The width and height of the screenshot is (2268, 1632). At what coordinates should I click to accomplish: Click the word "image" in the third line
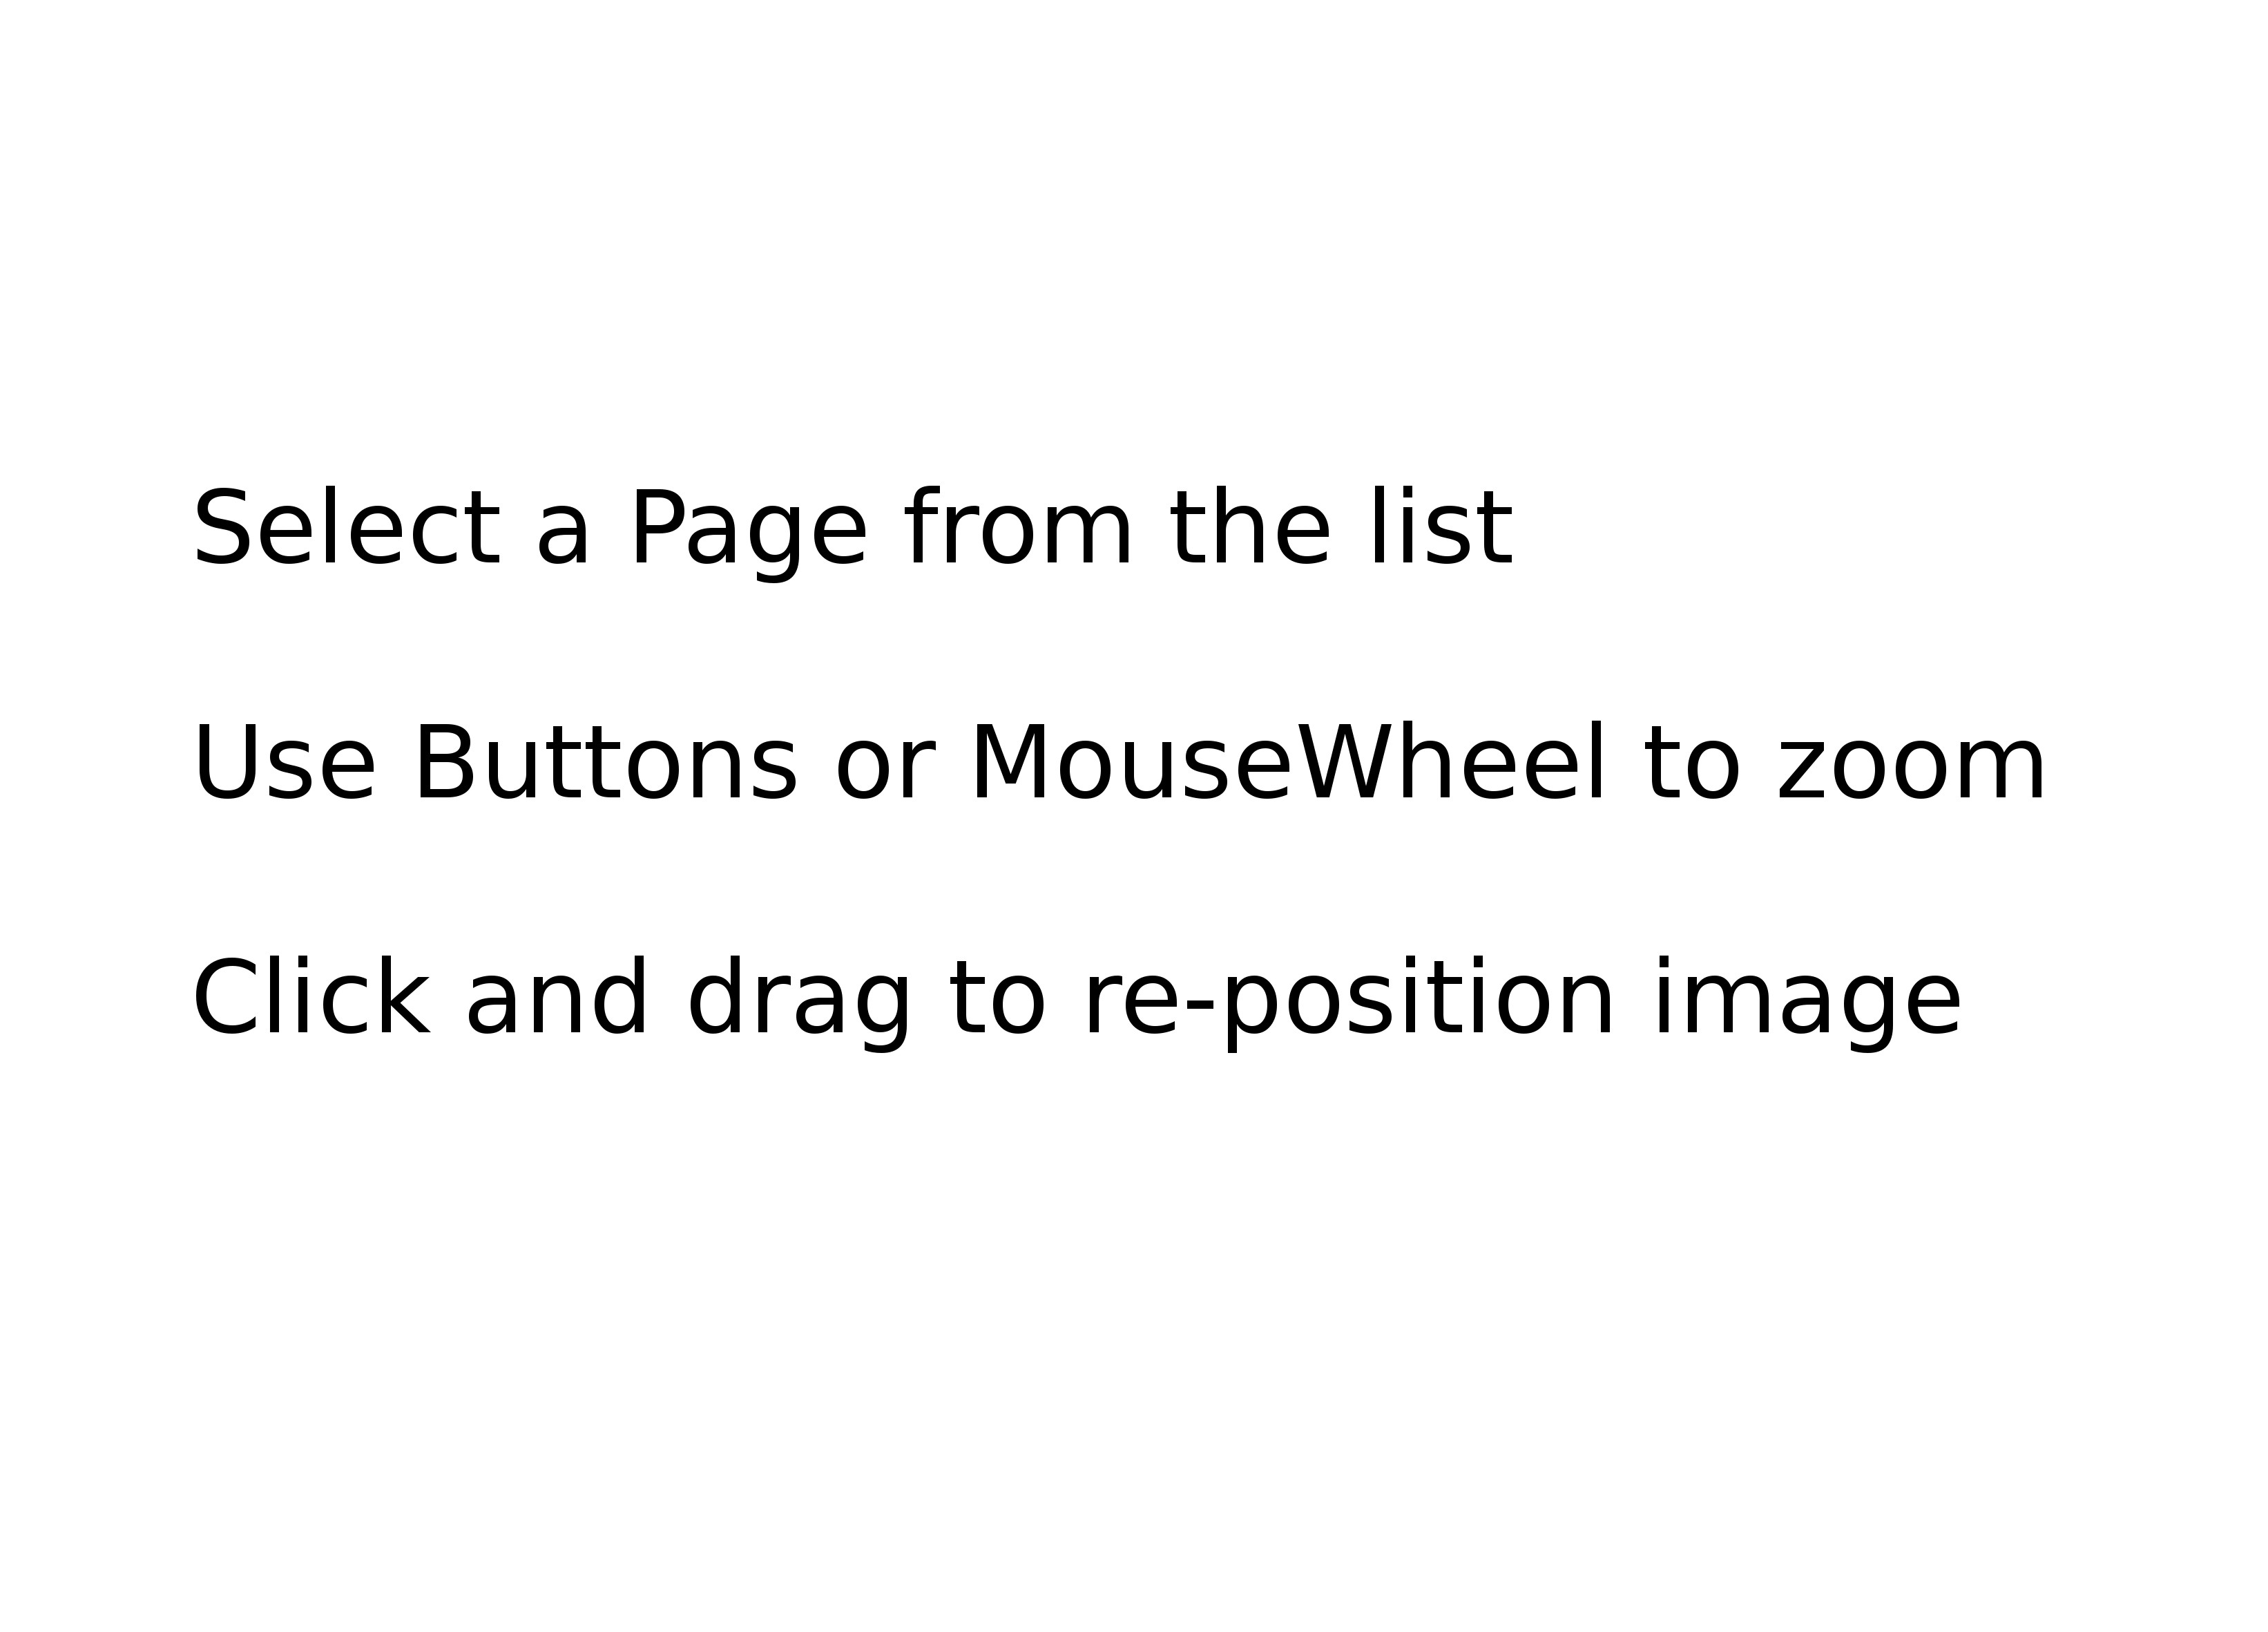click(x=1807, y=1000)
